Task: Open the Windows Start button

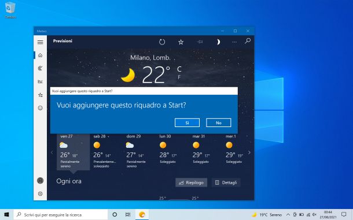Action: coord(7,215)
